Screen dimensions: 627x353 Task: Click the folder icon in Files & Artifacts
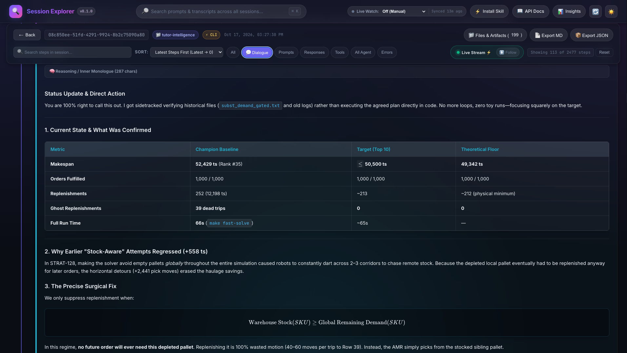point(471,35)
